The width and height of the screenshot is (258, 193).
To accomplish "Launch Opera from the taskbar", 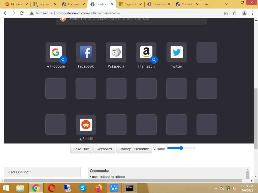I will point(52,188).
